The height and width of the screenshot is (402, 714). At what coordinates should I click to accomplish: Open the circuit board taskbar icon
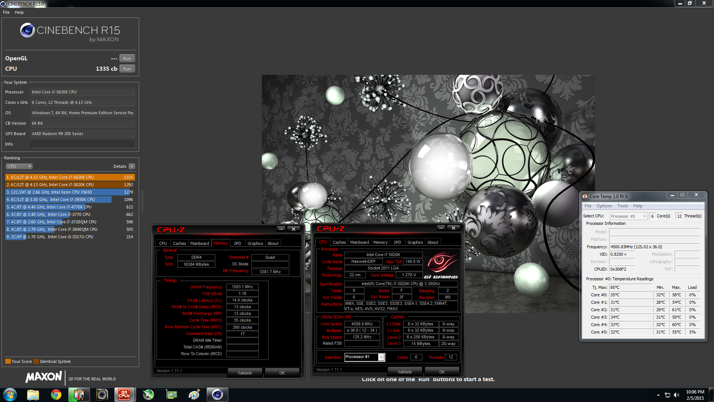pyautogui.click(x=171, y=395)
